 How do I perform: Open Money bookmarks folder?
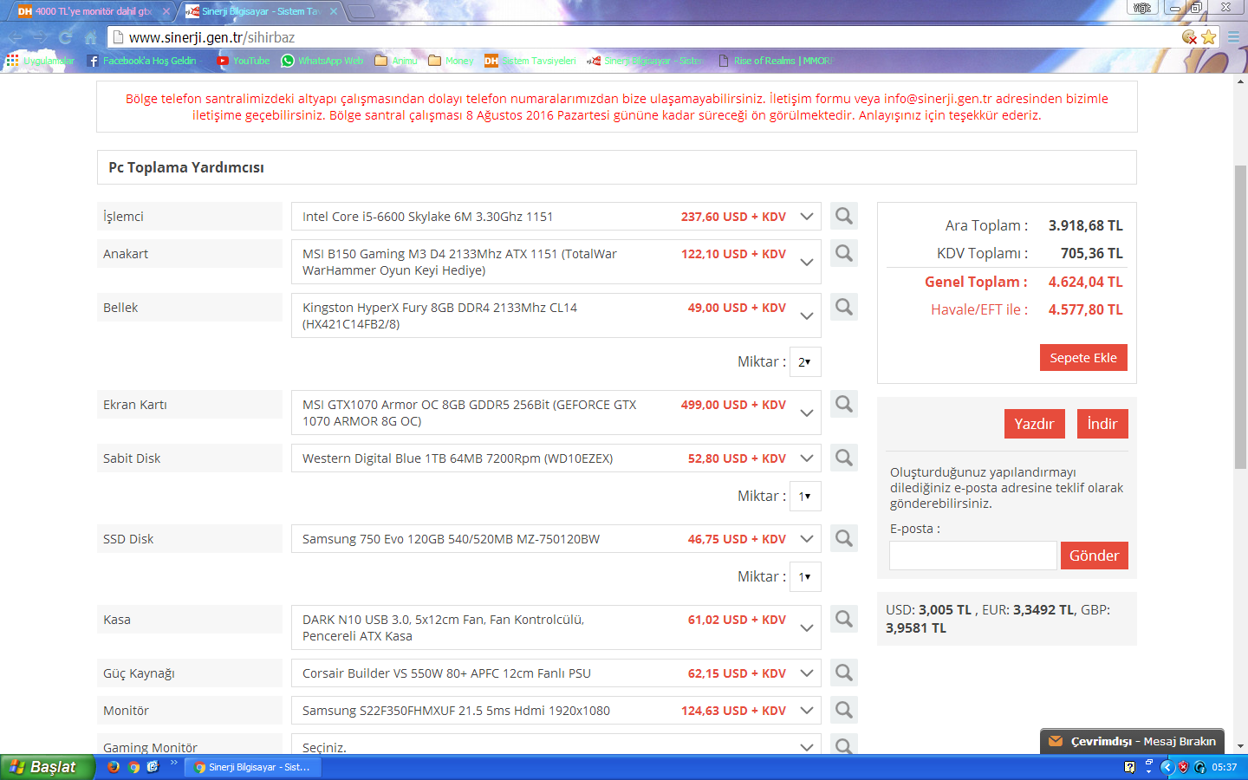451,61
